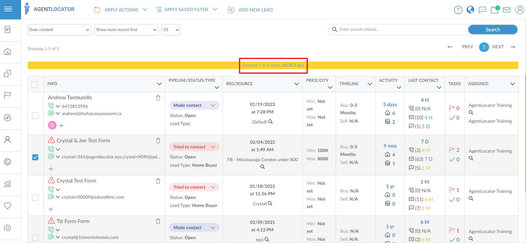Screen dimensions: 526x243
Task: Click the AgentLocator logo
Action: [x=49, y=9]
